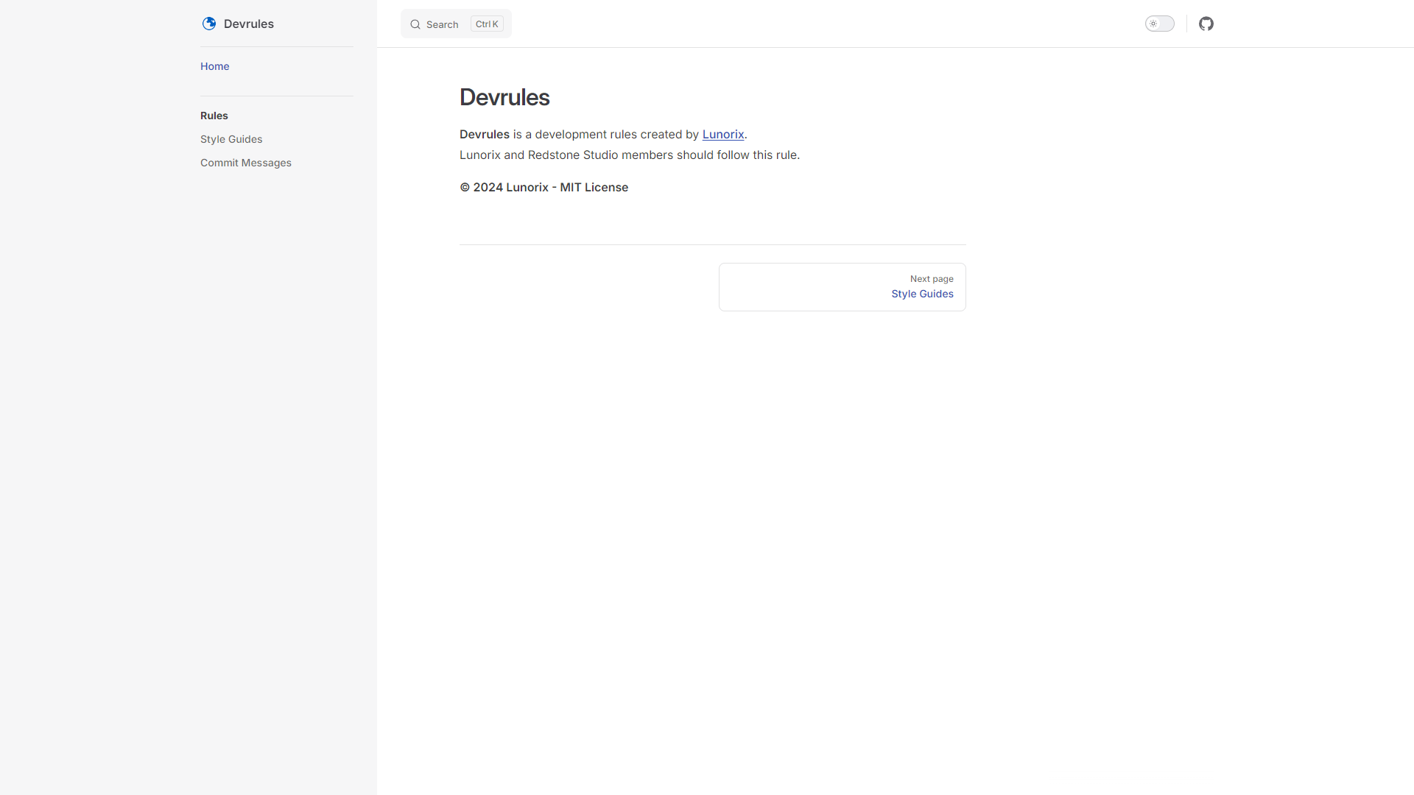The height and width of the screenshot is (795, 1414).
Task: Click the Devrules globe logo icon
Action: [209, 24]
